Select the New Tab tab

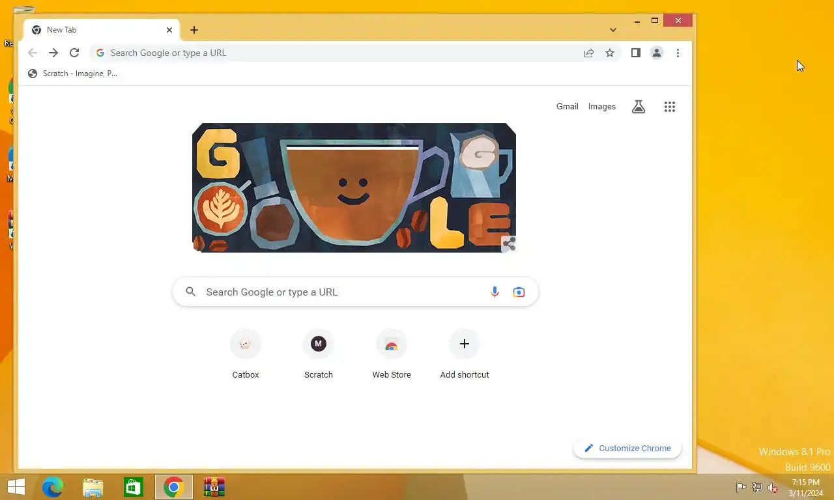102,30
